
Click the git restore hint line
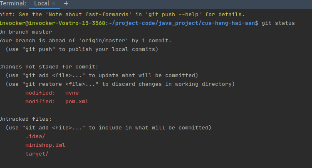coord(120,84)
